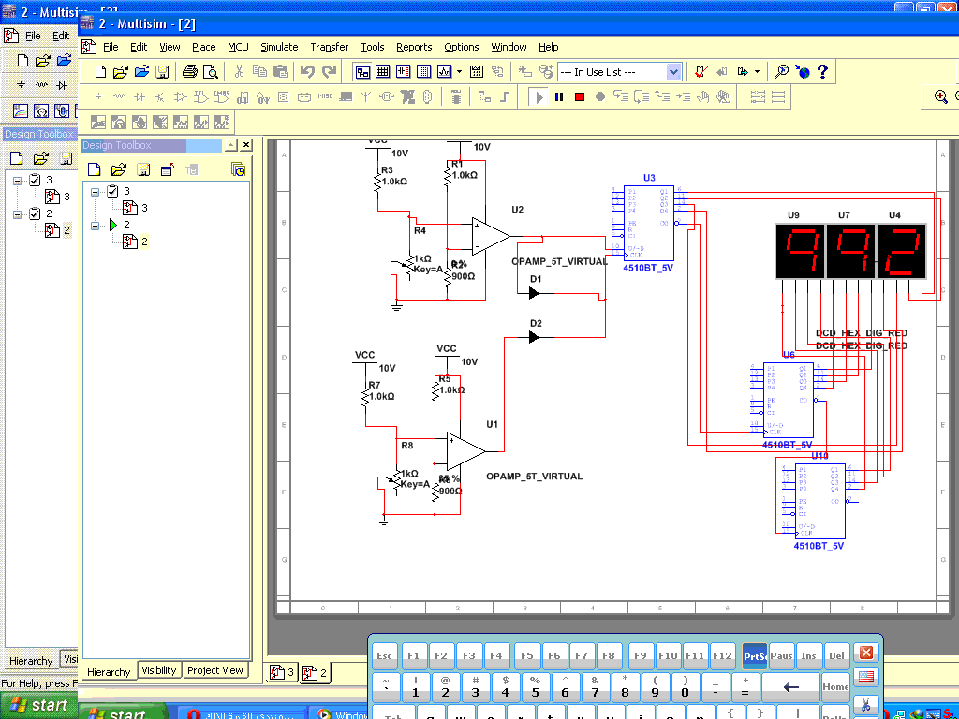Place an Analog op-amp component

click(x=181, y=96)
